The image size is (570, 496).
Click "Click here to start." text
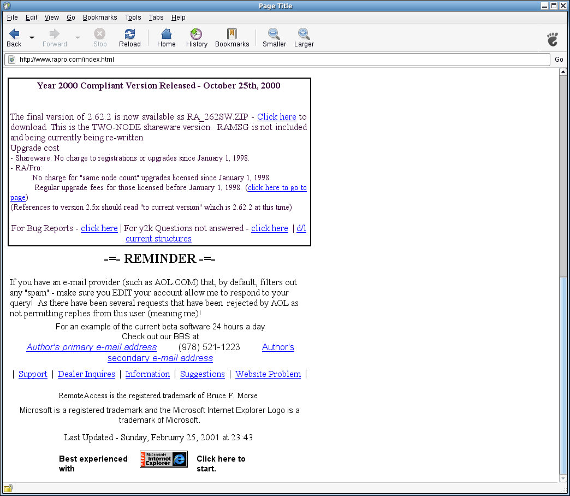[221, 464]
